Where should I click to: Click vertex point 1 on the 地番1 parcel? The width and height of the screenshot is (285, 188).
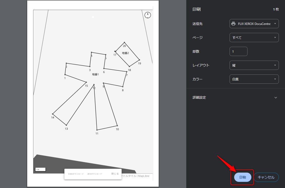(65, 74)
